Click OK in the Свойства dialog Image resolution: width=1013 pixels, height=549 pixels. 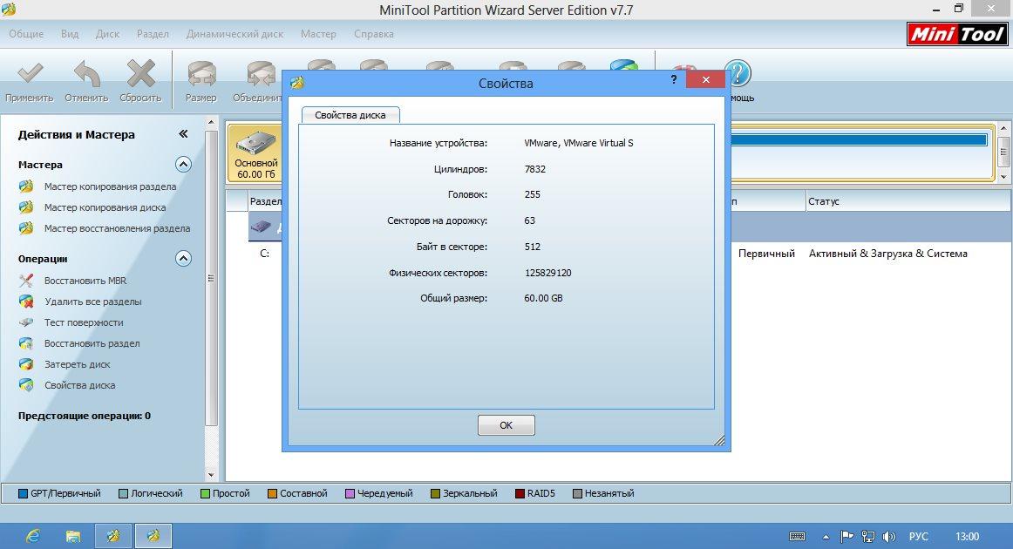pos(506,425)
